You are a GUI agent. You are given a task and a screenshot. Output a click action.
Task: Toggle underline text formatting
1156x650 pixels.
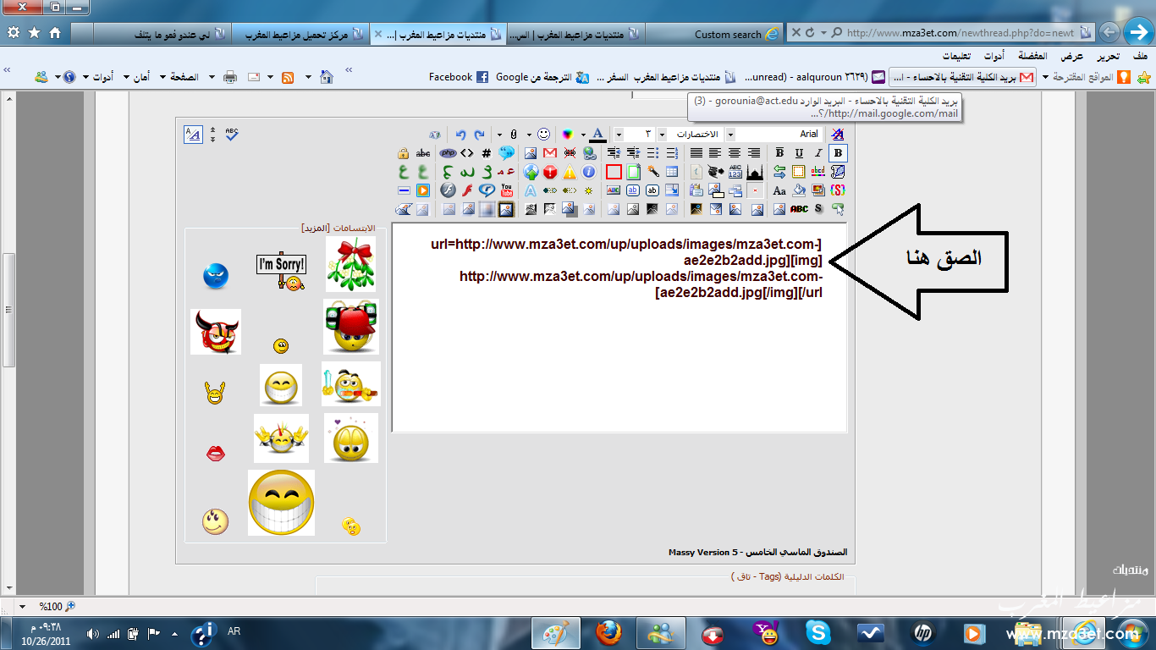(x=799, y=153)
